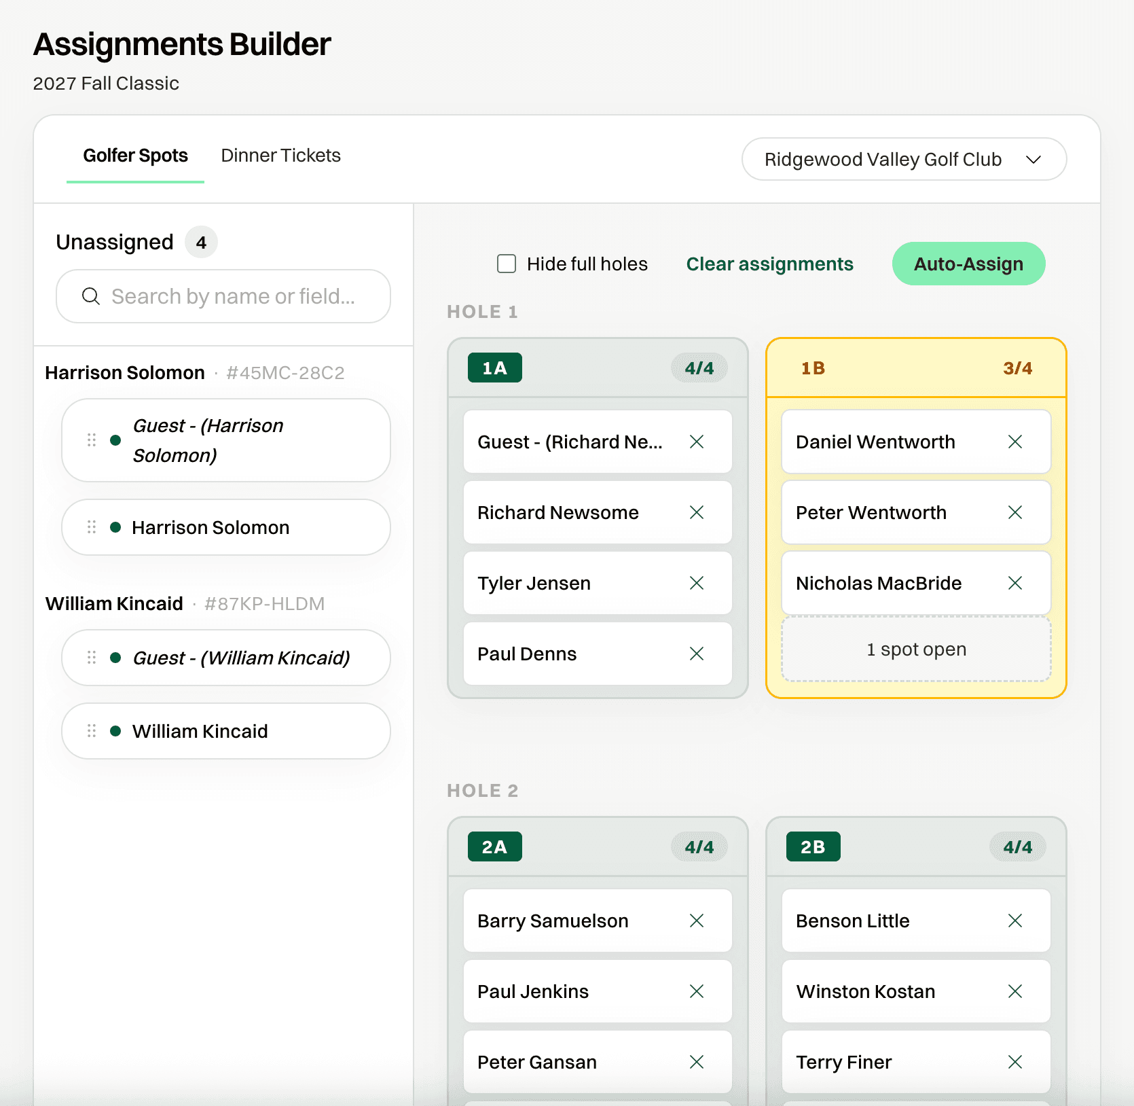The image size is (1134, 1106).
Task: Click the 4/4 capacity indicator on 1A
Action: [x=699, y=368]
